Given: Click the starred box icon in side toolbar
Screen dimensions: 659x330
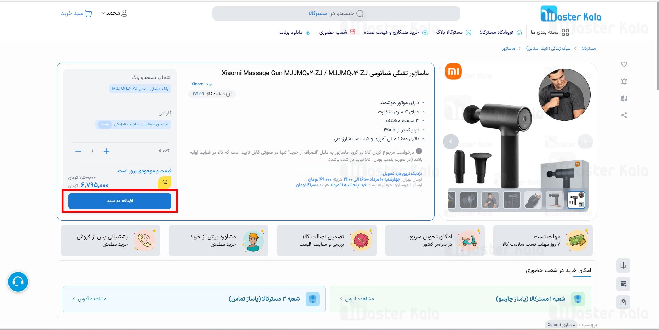Looking at the screenshot, I should click(x=623, y=284).
